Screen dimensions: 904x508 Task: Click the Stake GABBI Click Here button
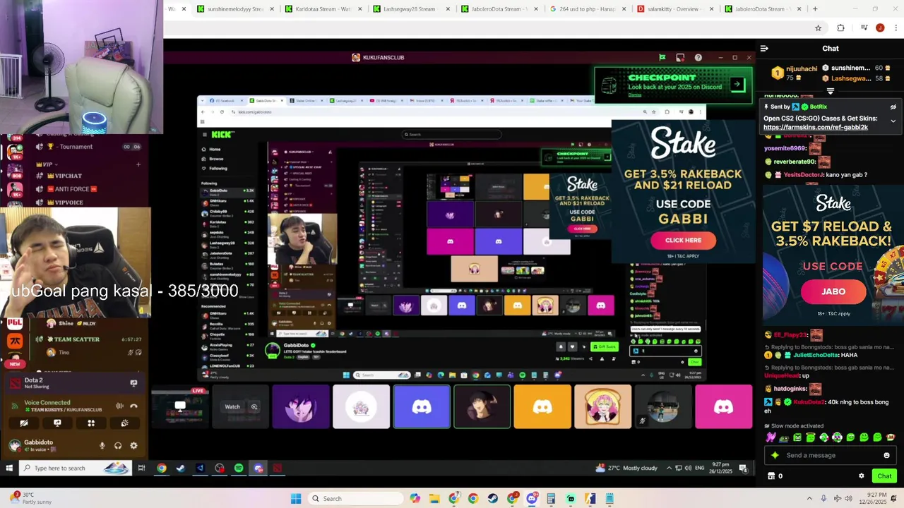[x=683, y=240]
